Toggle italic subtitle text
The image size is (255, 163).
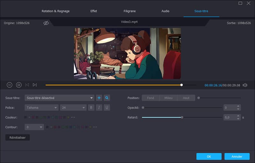click(x=99, y=108)
